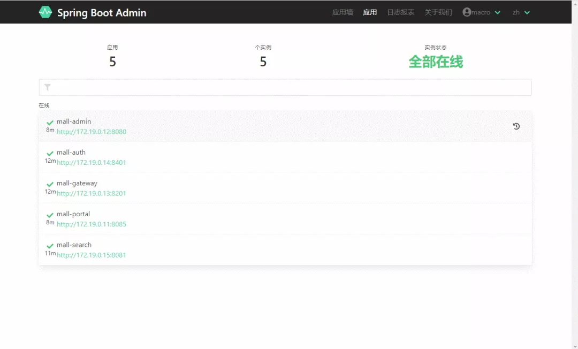This screenshot has height=349, width=578.
Task: Open the link http://172.19.0.15:8081
Action: click(92, 255)
